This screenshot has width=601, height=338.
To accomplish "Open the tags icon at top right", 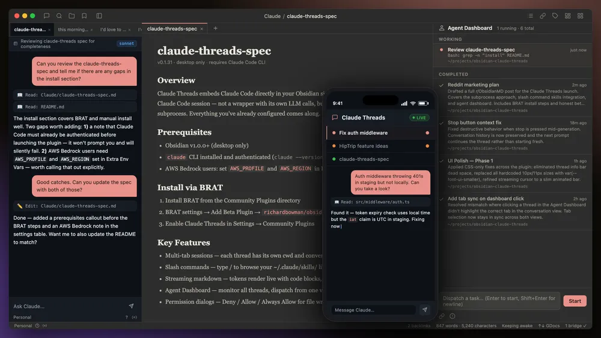I will [555, 16].
